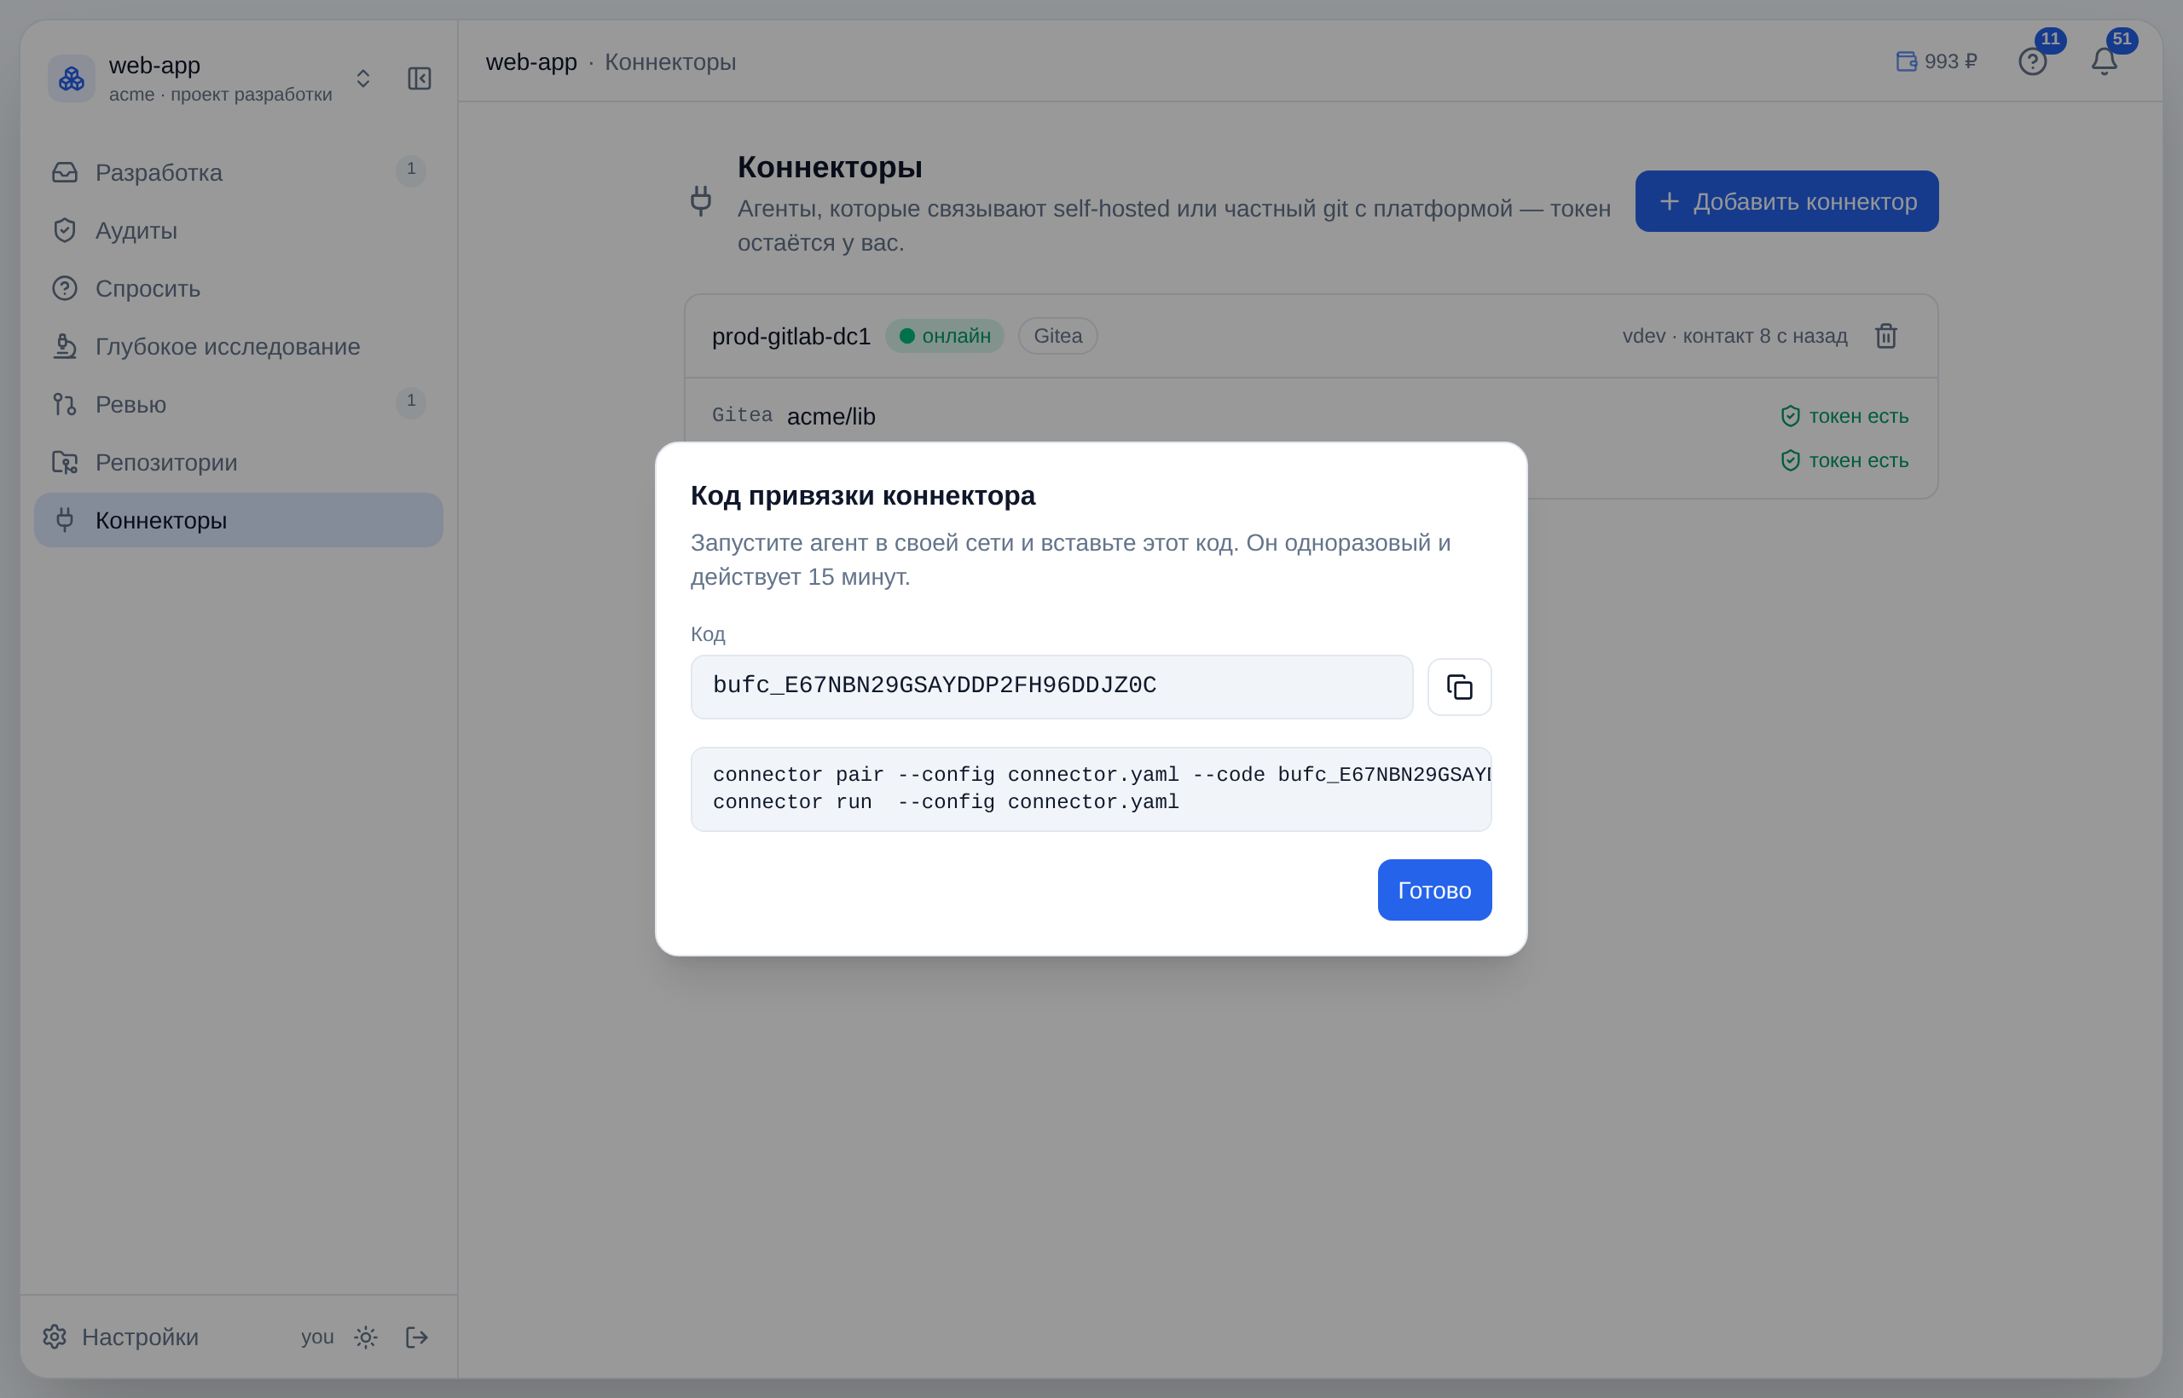This screenshot has width=2183, height=1398.
Task: Delete the prod-gitlab-dc1 connector trash icon
Action: (x=1886, y=336)
